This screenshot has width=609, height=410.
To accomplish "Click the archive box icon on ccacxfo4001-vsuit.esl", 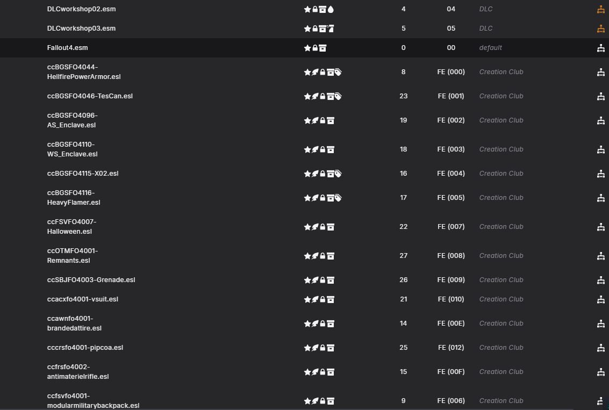I will [x=331, y=299].
